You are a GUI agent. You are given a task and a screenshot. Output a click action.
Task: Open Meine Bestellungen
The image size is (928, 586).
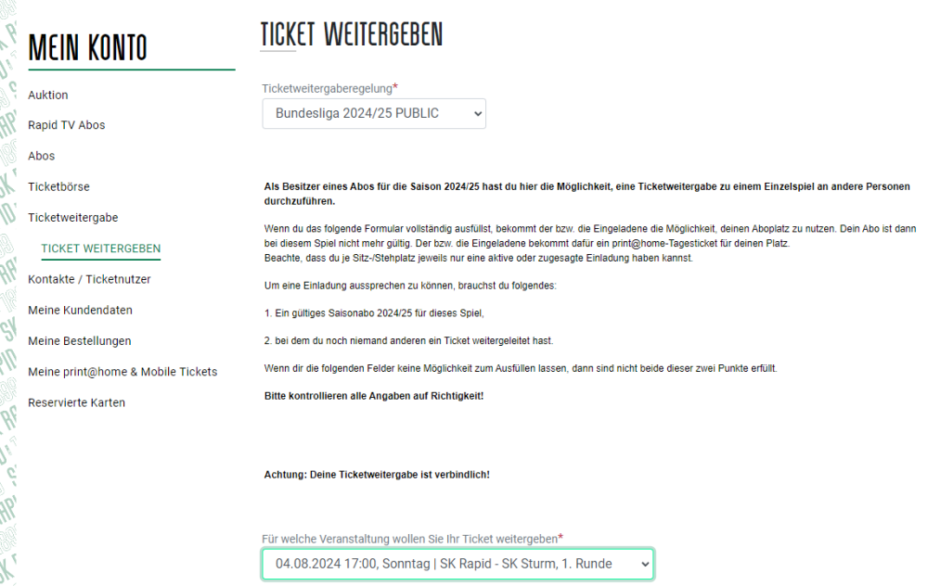tap(78, 340)
